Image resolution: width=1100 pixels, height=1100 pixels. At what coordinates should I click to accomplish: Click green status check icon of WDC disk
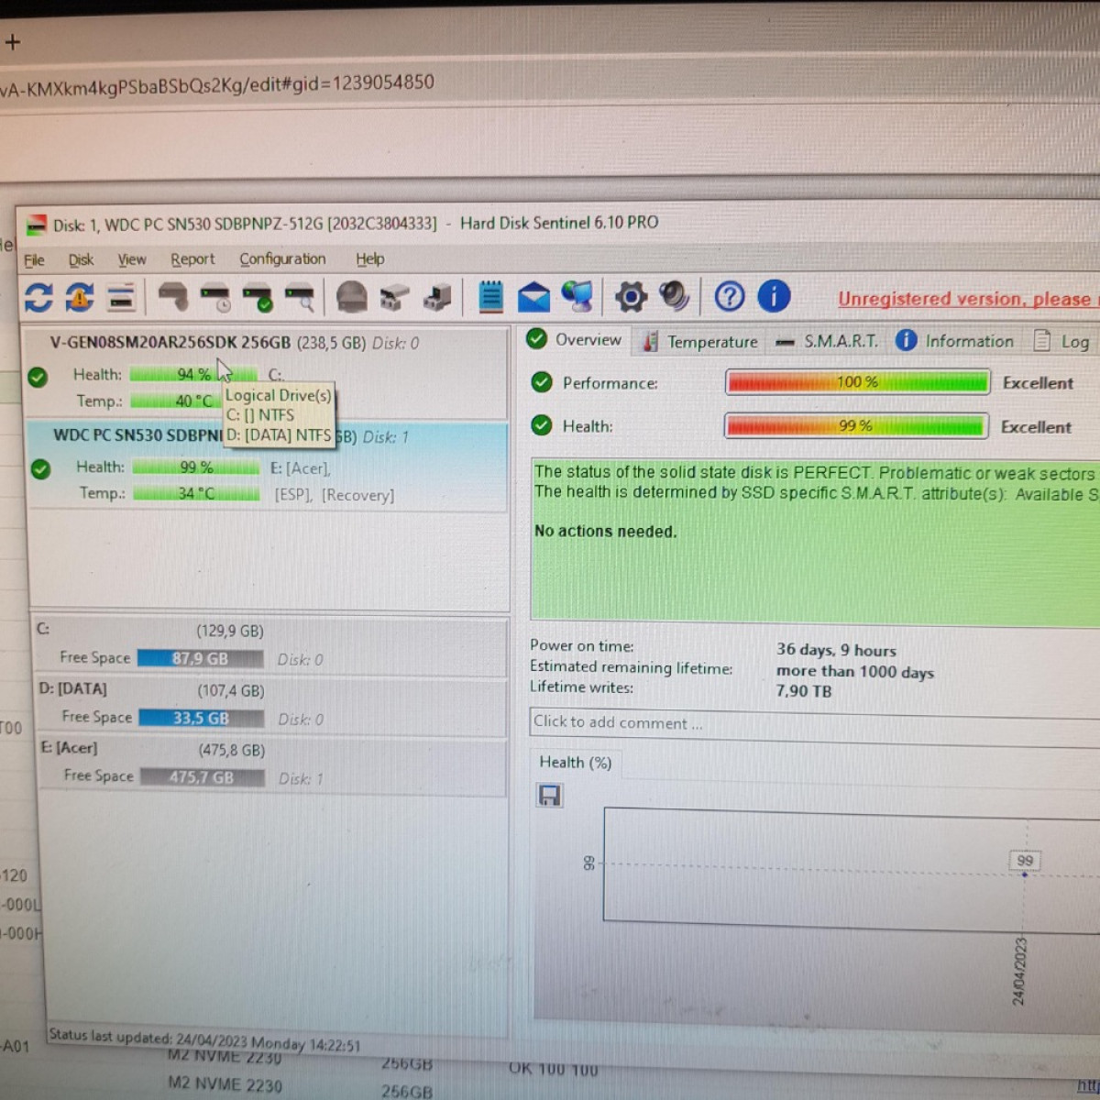(x=40, y=469)
